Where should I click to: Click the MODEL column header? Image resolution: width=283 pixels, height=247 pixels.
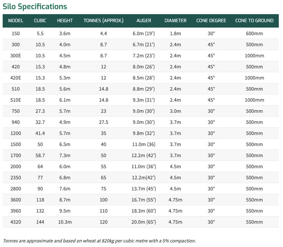pos(16,21)
